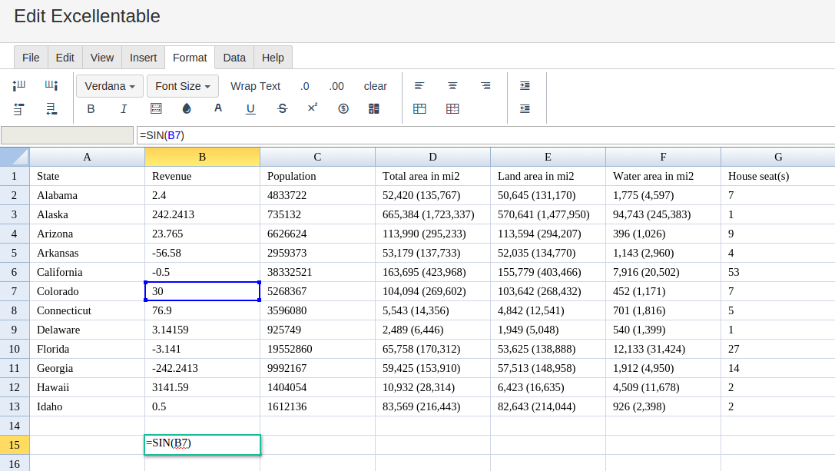Apply currency format with dollar icon

tap(343, 109)
